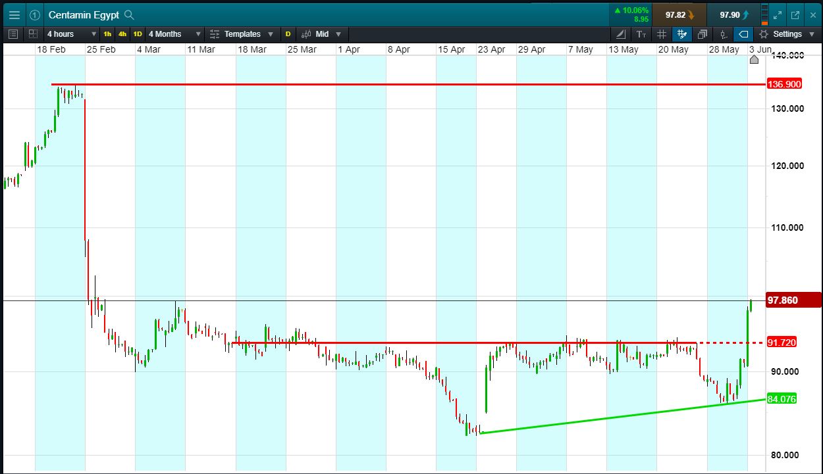This screenshot has width=823, height=474.
Task: Expand chart to fullscreen
Action: pos(778,14)
